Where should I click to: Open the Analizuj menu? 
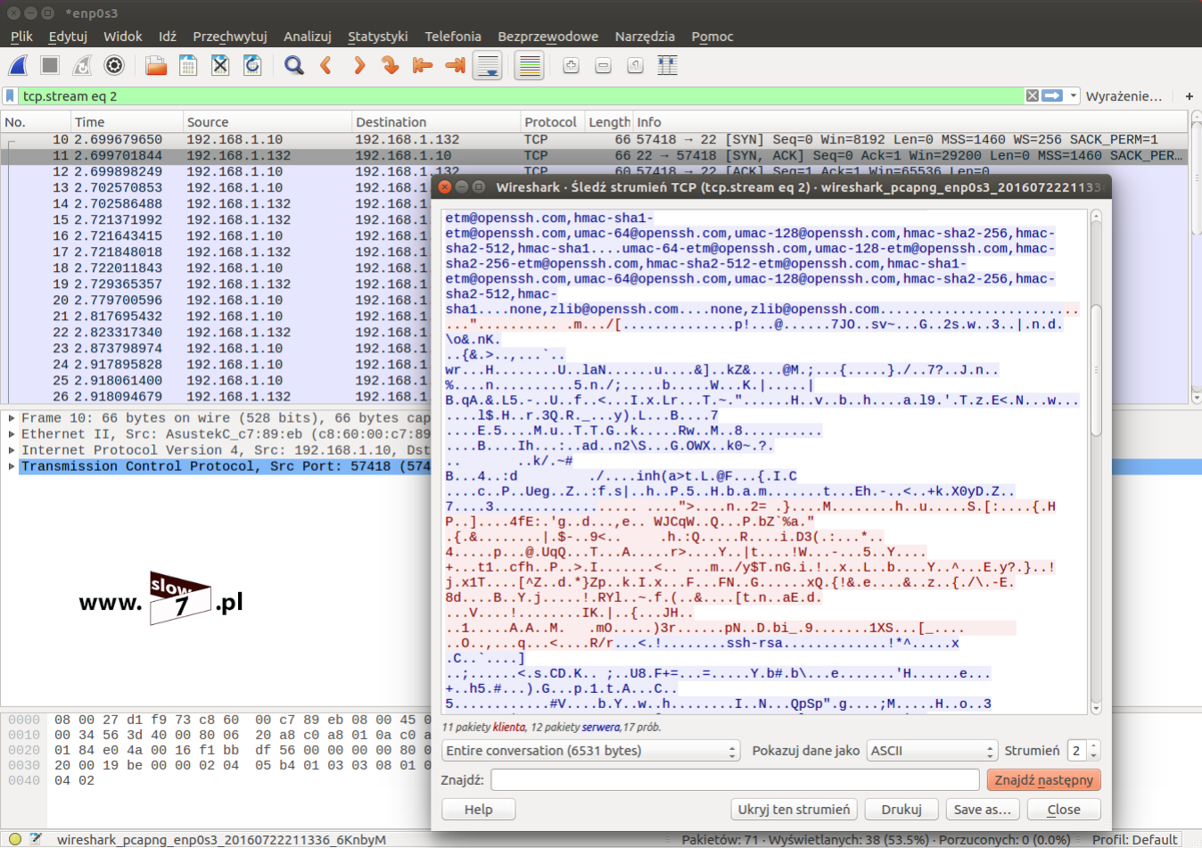click(x=308, y=37)
